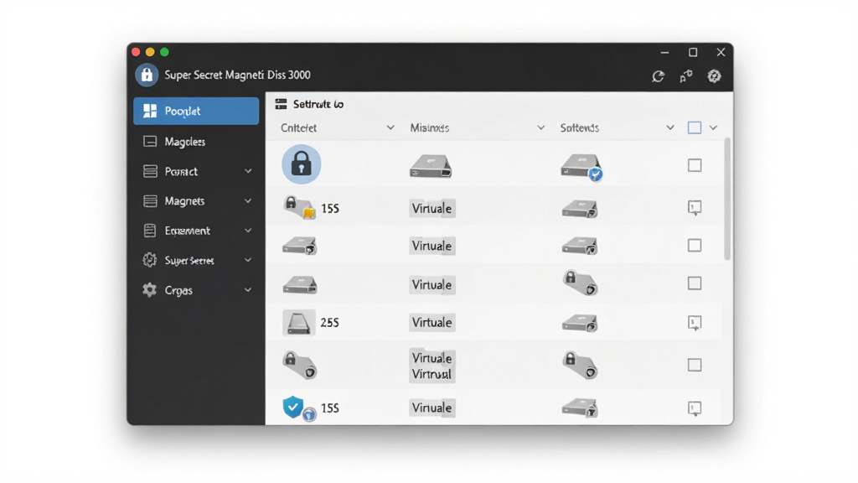The width and height of the screenshot is (858, 483).
Task: Click the Super Seeres gear icon
Action: pyautogui.click(x=150, y=260)
